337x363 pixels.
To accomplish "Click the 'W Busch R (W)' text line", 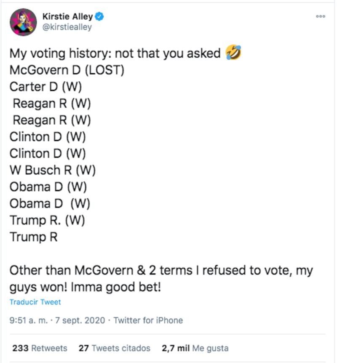I will pos(53,170).
